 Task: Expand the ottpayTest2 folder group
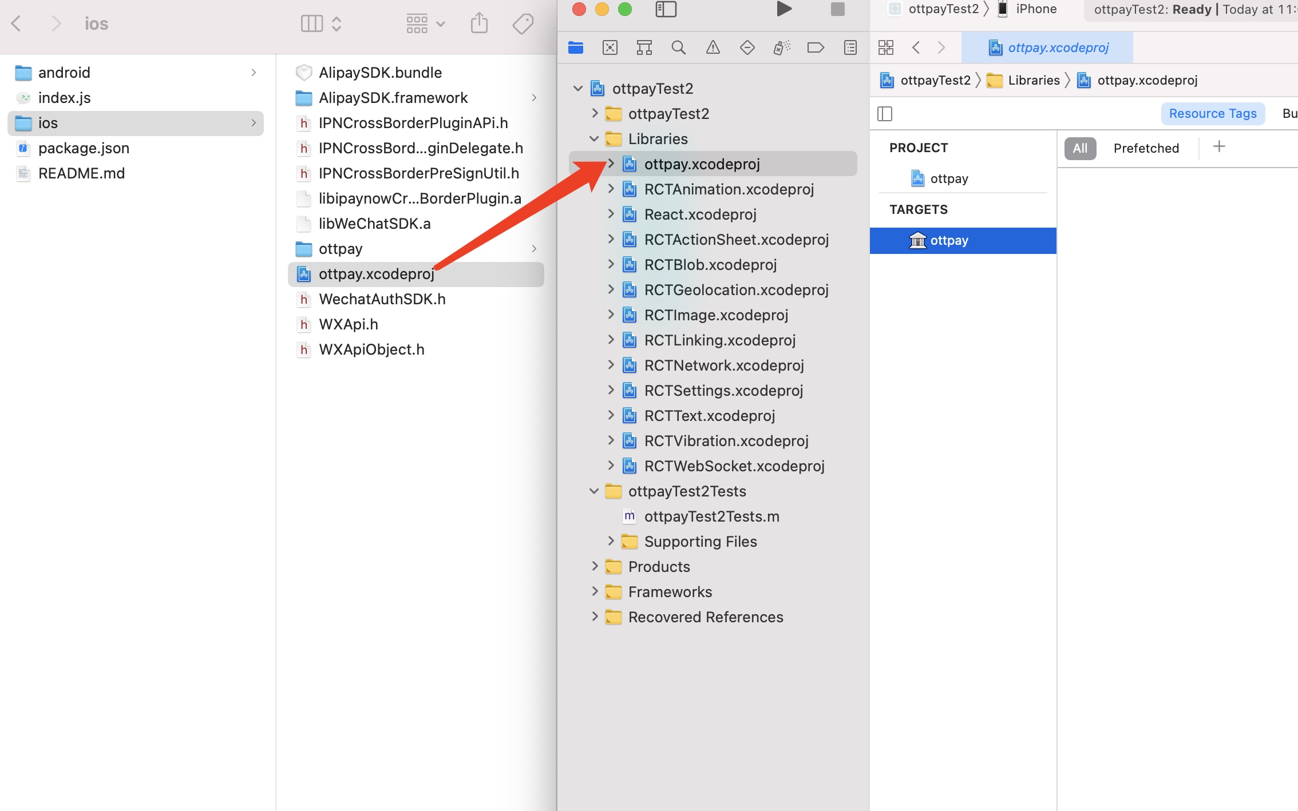click(594, 114)
